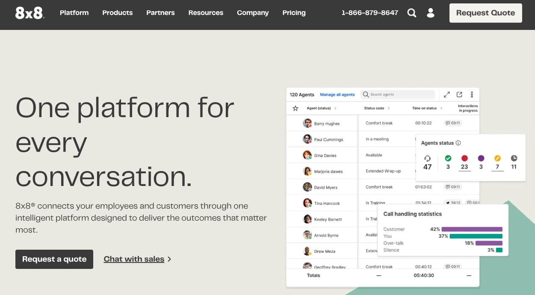Screen dimensions: 535x295
Task: Click the Interactions in progress column header
Action: 468,108
